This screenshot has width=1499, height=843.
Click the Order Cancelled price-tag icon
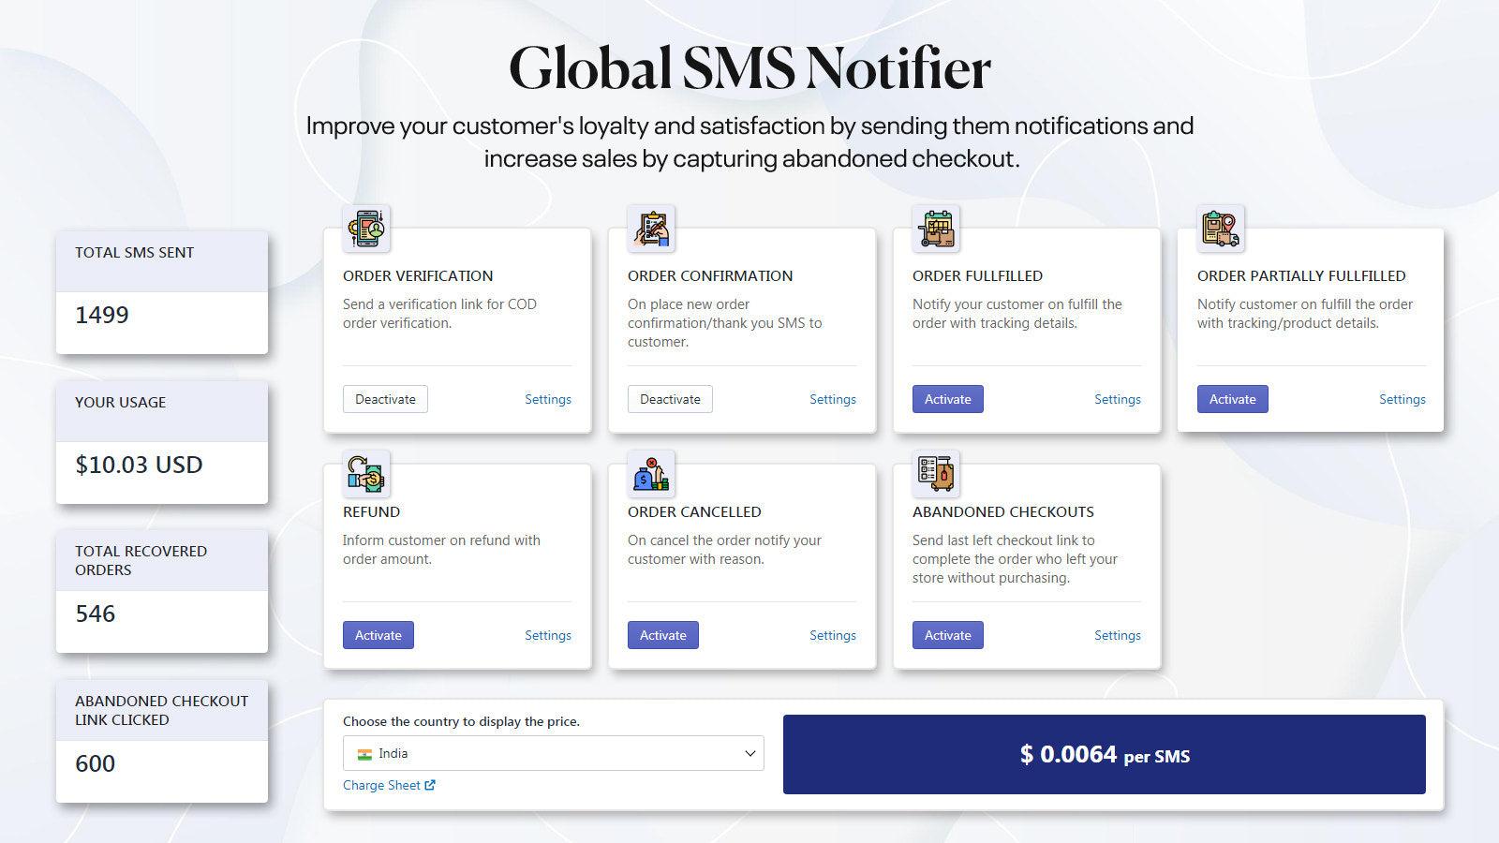pos(651,474)
